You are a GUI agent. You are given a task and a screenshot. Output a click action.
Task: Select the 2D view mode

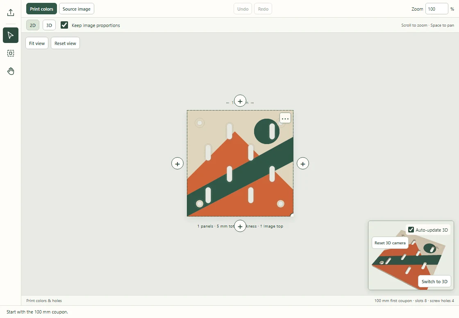coord(33,25)
